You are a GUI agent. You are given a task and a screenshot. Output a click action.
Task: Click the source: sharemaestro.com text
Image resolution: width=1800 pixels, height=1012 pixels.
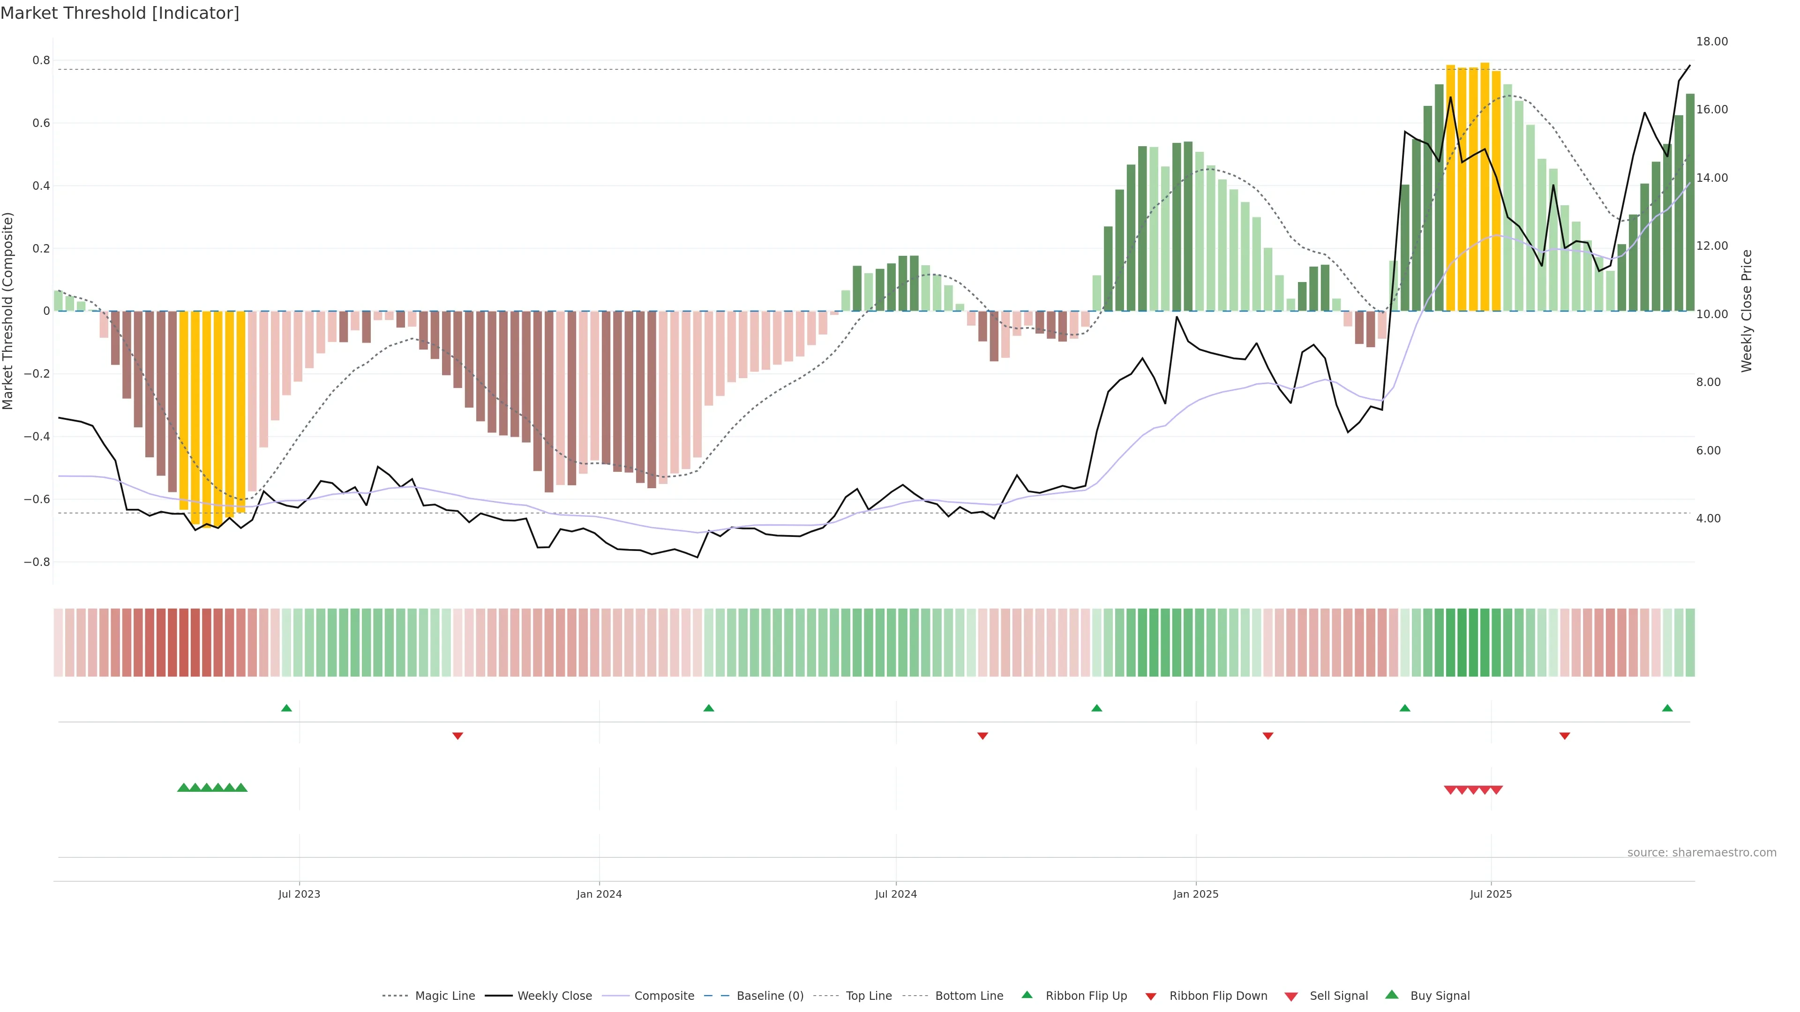(1702, 852)
